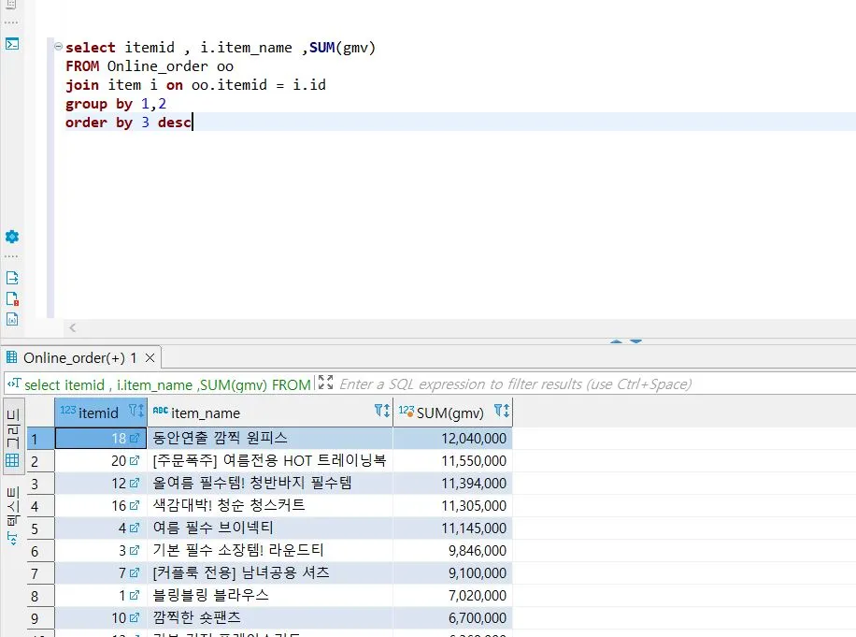Click the executed query text 'select itemid'
Image resolution: width=856 pixels, height=637 pixels.
tap(64, 384)
